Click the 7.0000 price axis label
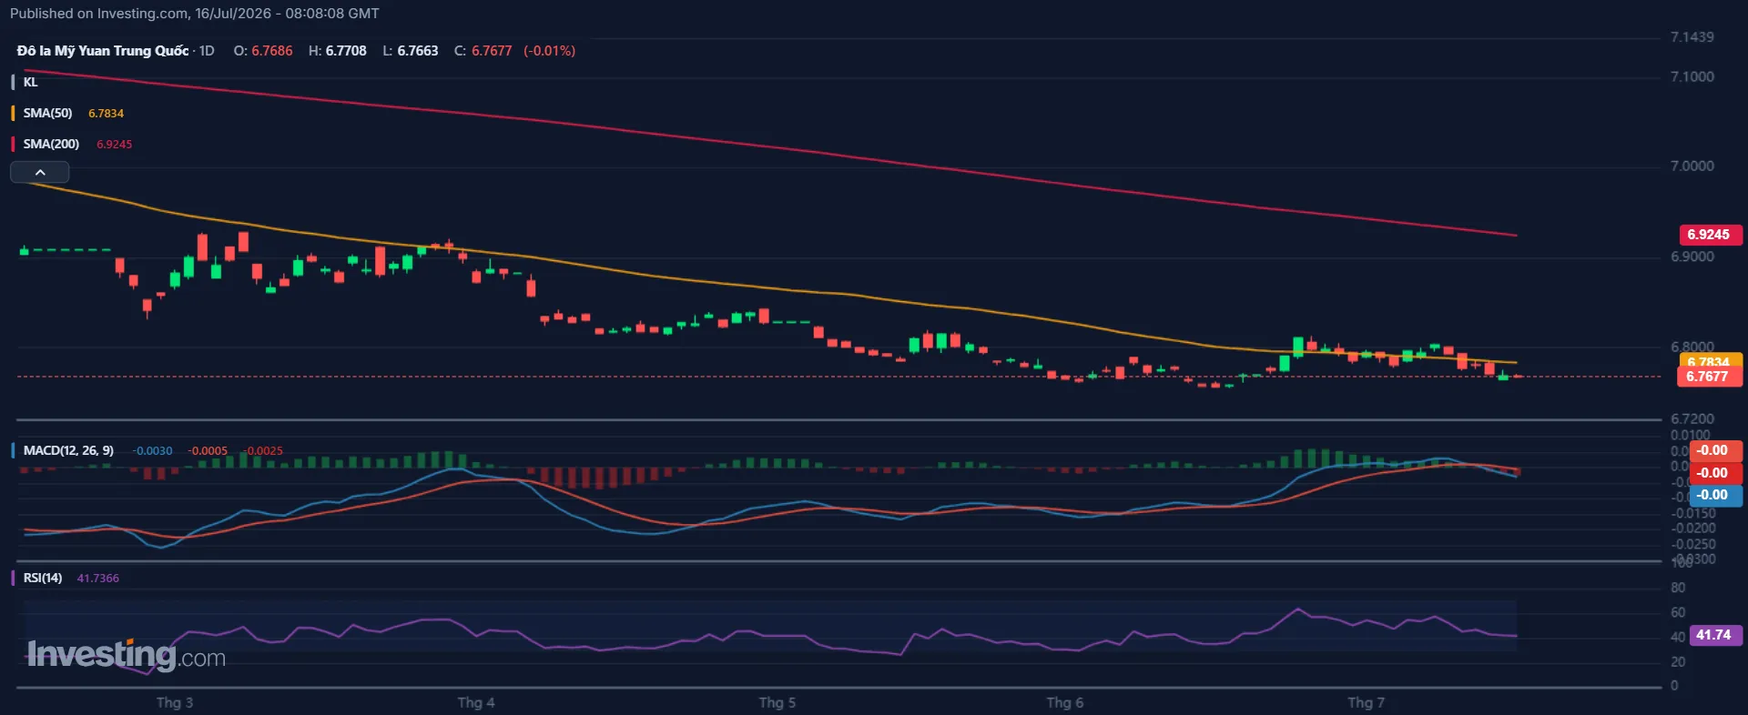The width and height of the screenshot is (1748, 715). pos(1692,166)
